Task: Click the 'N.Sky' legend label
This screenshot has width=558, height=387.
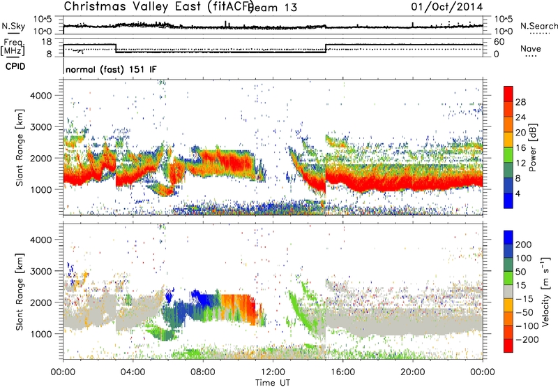Action: tap(13, 26)
